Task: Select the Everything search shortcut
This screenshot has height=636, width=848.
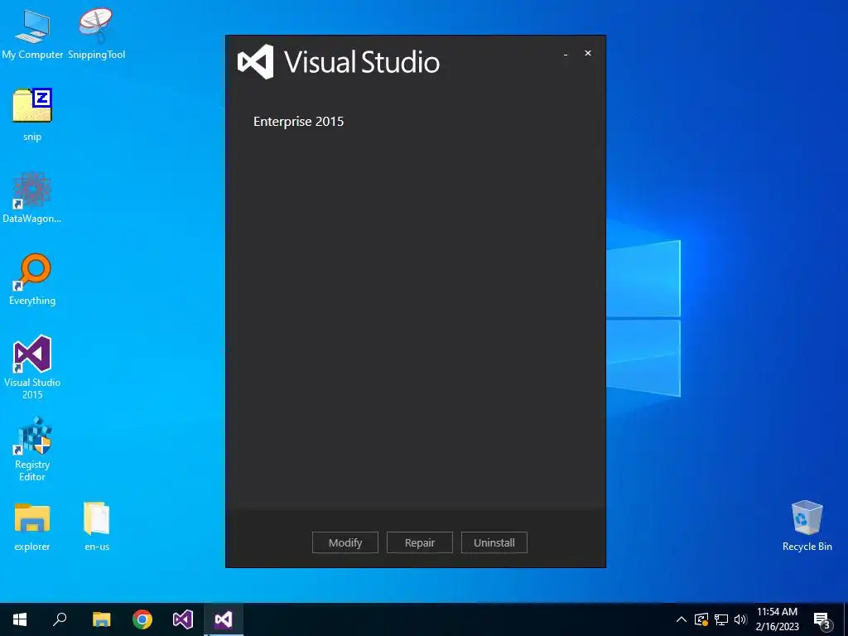Action: (32, 280)
